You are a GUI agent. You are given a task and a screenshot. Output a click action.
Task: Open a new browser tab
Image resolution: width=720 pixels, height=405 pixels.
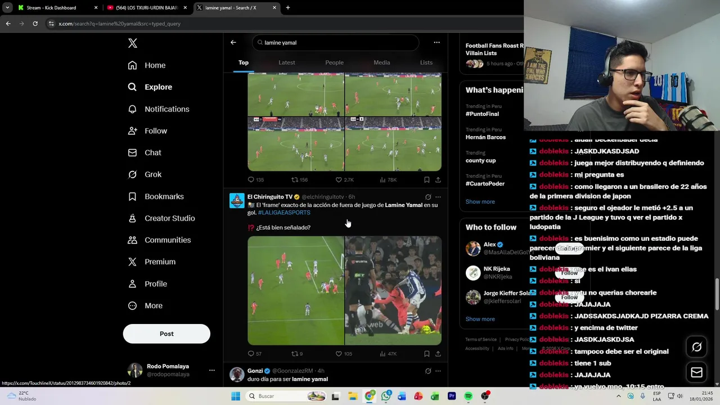[287, 8]
